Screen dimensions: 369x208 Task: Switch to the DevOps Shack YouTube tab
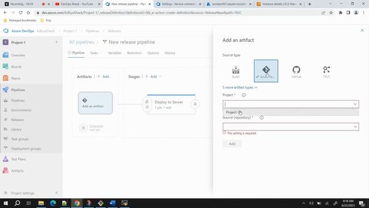coord(78,4)
